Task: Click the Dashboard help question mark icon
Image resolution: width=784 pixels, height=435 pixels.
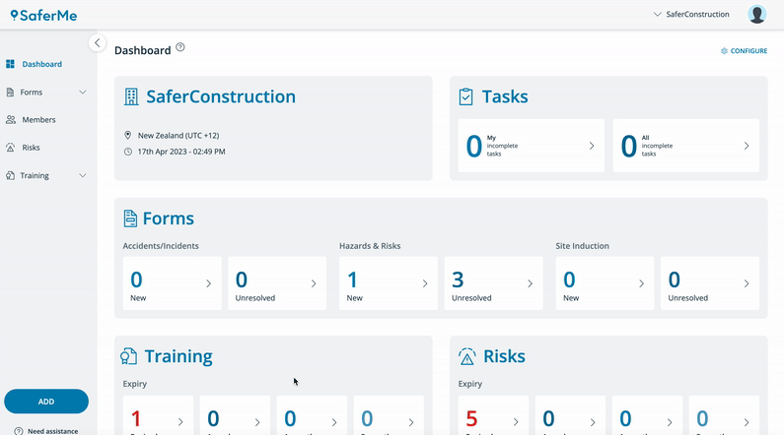Action: (x=180, y=47)
